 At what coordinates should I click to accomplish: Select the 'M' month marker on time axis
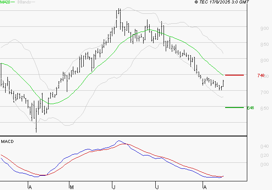click(x=71, y=187)
